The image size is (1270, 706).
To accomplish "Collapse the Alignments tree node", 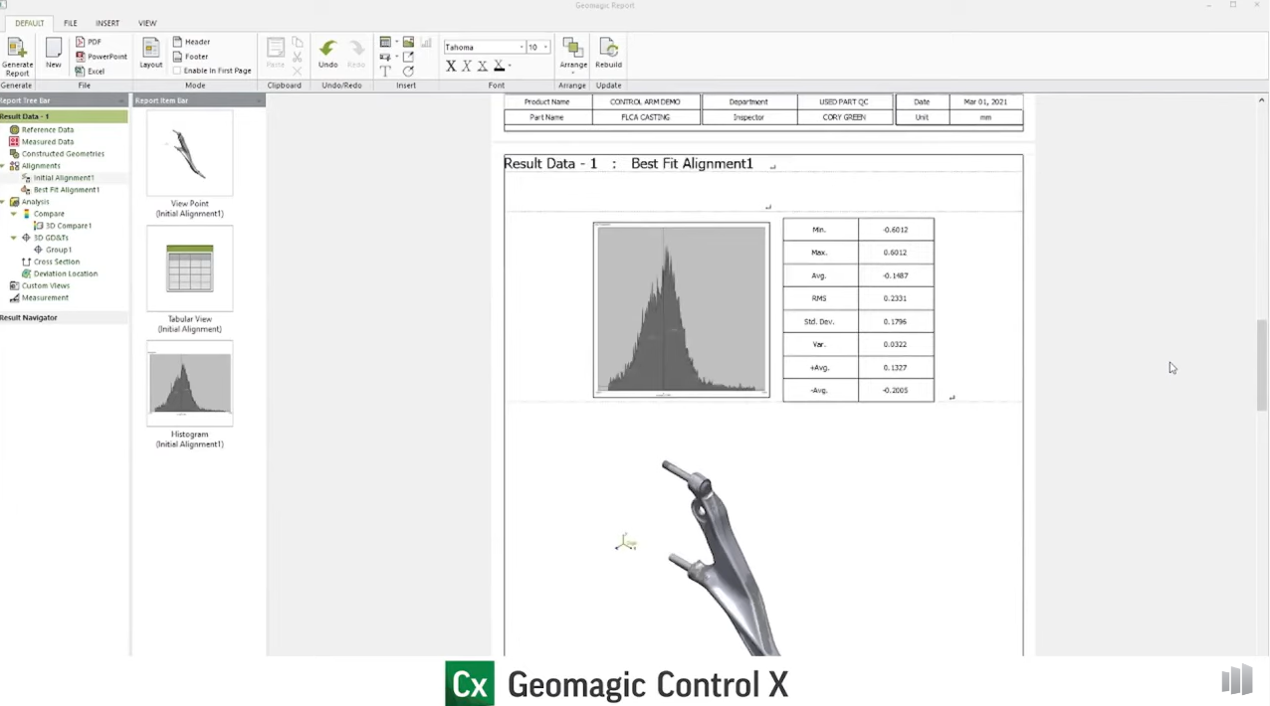I will (3, 166).
